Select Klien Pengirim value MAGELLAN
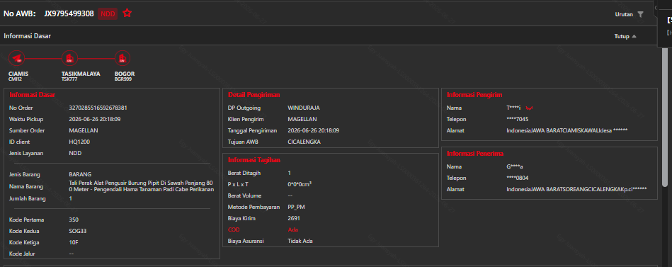Viewport: 672px width, 267px height. point(302,119)
